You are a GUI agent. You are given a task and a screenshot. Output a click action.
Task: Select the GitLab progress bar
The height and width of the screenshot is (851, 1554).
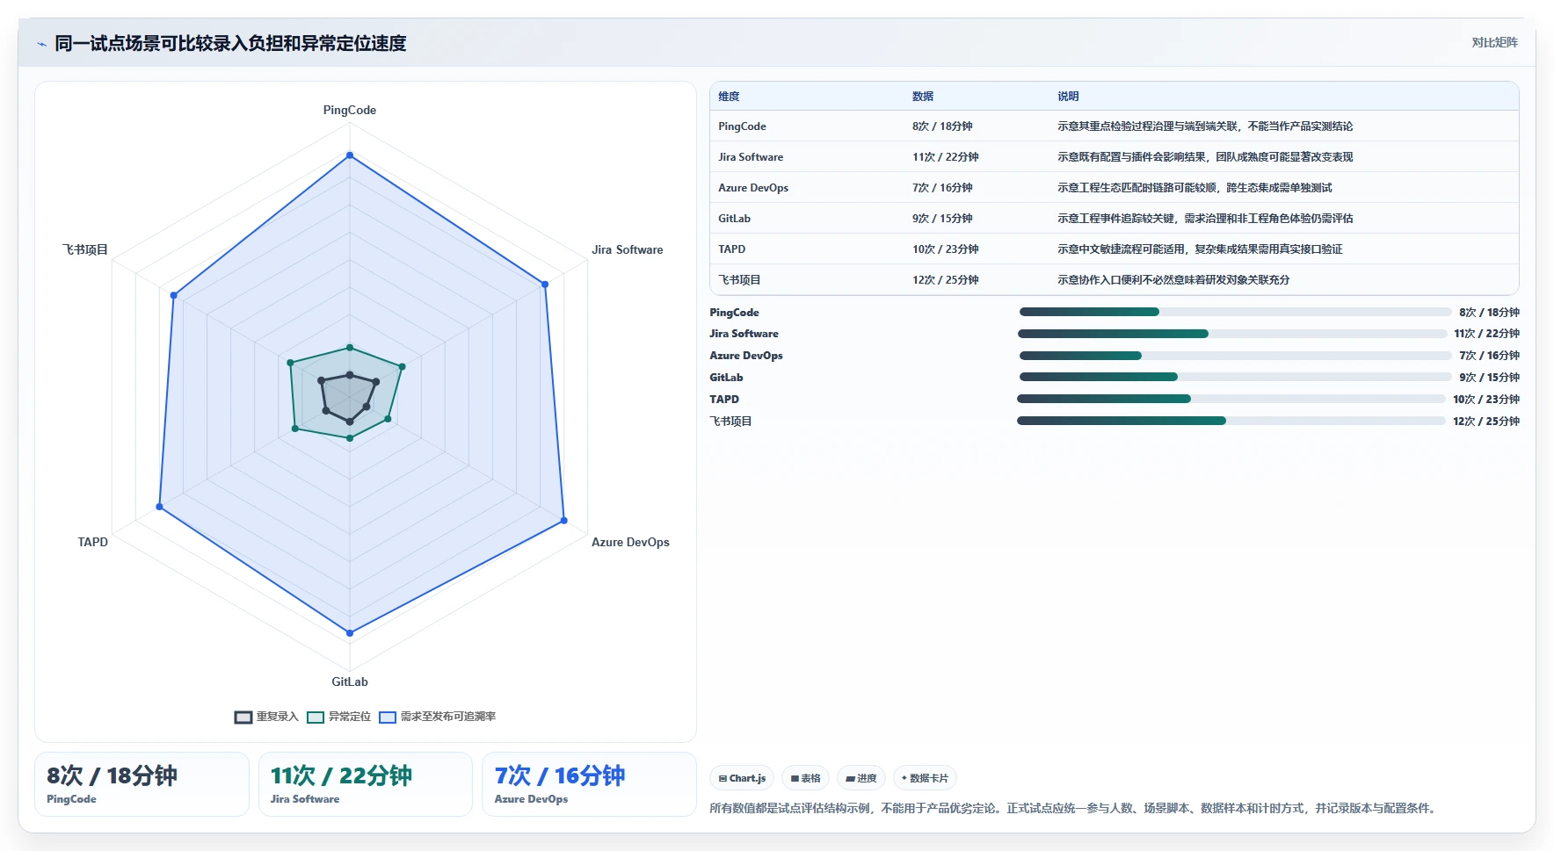pyautogui.click(x=1235, y=377)
